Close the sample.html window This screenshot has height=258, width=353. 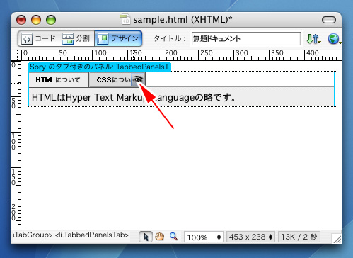(21, 20)
